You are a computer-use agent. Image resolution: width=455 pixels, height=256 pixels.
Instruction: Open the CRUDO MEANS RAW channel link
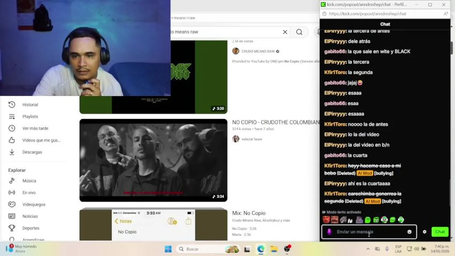(258, 51)
